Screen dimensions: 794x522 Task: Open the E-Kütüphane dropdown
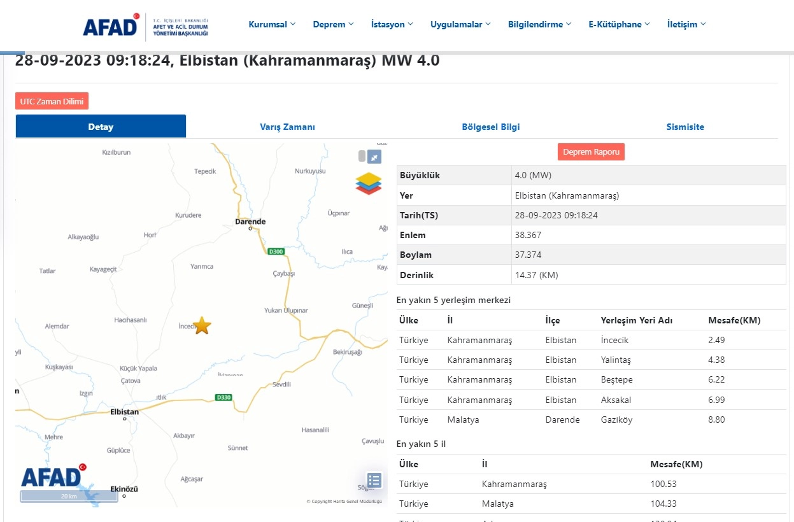(x=619, y=24)
